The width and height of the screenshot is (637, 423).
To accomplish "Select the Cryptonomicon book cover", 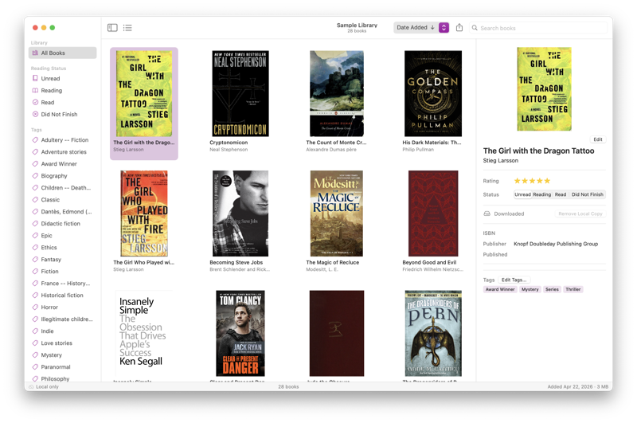I will (240, 93).
